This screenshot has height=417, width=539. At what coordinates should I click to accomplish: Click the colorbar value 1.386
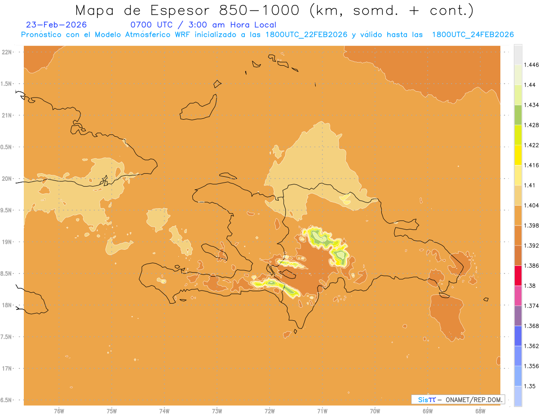coord(531,265)
